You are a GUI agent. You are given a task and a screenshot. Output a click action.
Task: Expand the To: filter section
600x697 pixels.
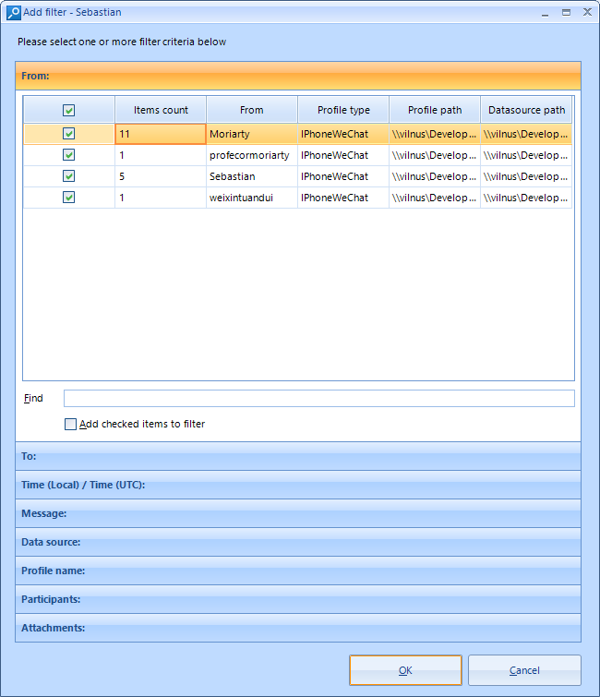tap(298, 456)
